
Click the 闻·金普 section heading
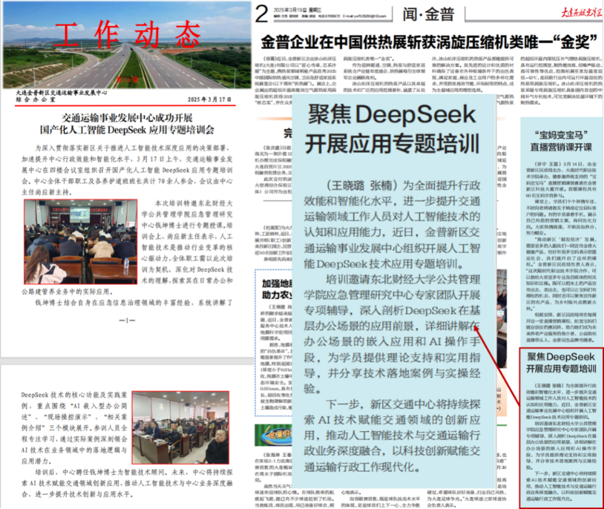pyautogui.click(x=428, y=14)
